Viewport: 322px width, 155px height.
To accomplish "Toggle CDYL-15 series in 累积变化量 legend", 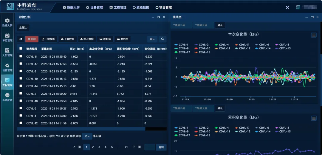I will [x=283, y=132].
